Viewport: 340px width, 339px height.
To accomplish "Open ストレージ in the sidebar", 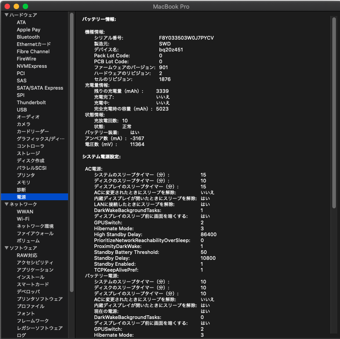I will point(29,153).
